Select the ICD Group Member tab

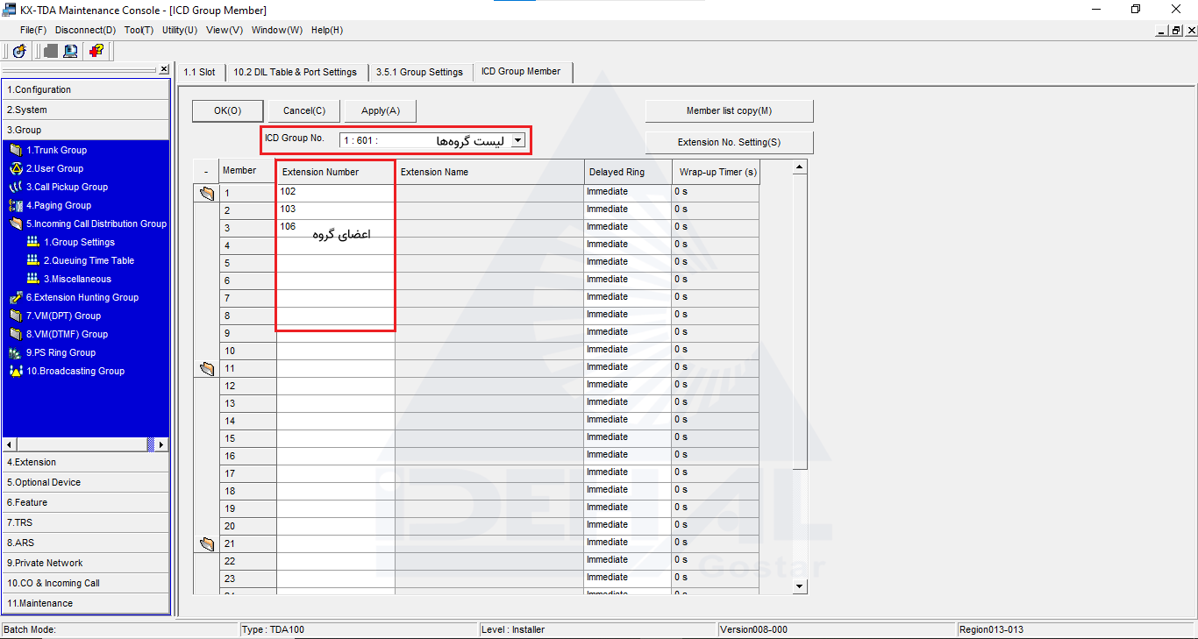(x=521, y=71)
